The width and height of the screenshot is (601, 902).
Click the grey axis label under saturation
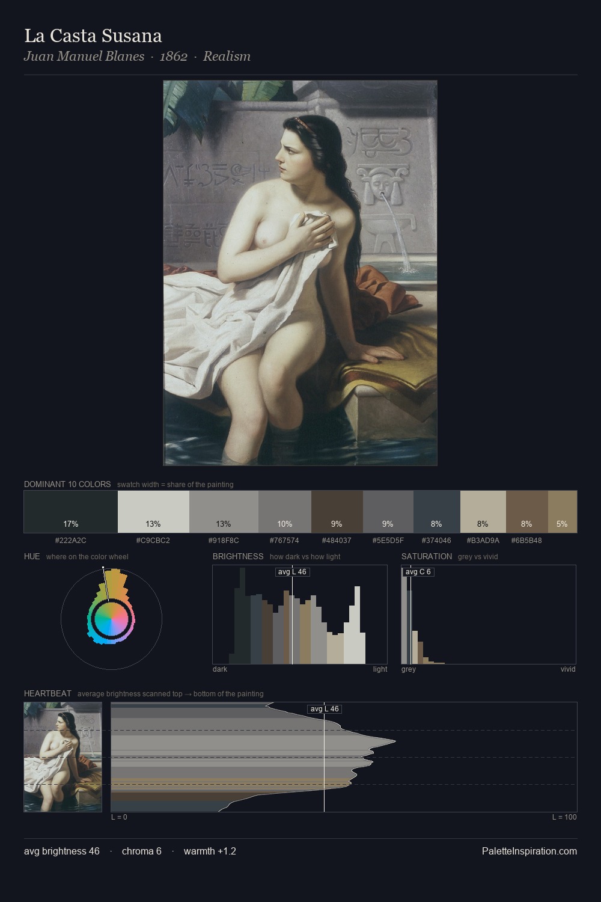pos(409,669)
